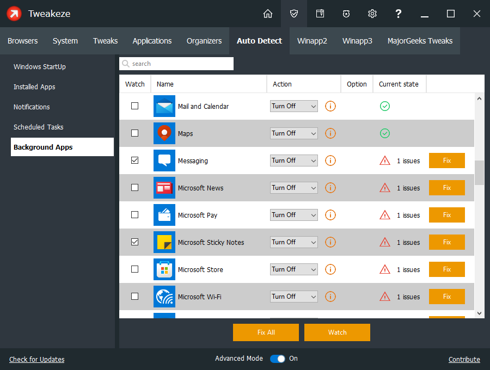
Task: Check Watch box for Microsoft Pay
Action: coord(134,214)
